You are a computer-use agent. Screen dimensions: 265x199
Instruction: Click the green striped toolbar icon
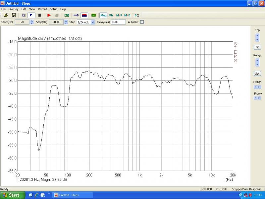point(67,15)
